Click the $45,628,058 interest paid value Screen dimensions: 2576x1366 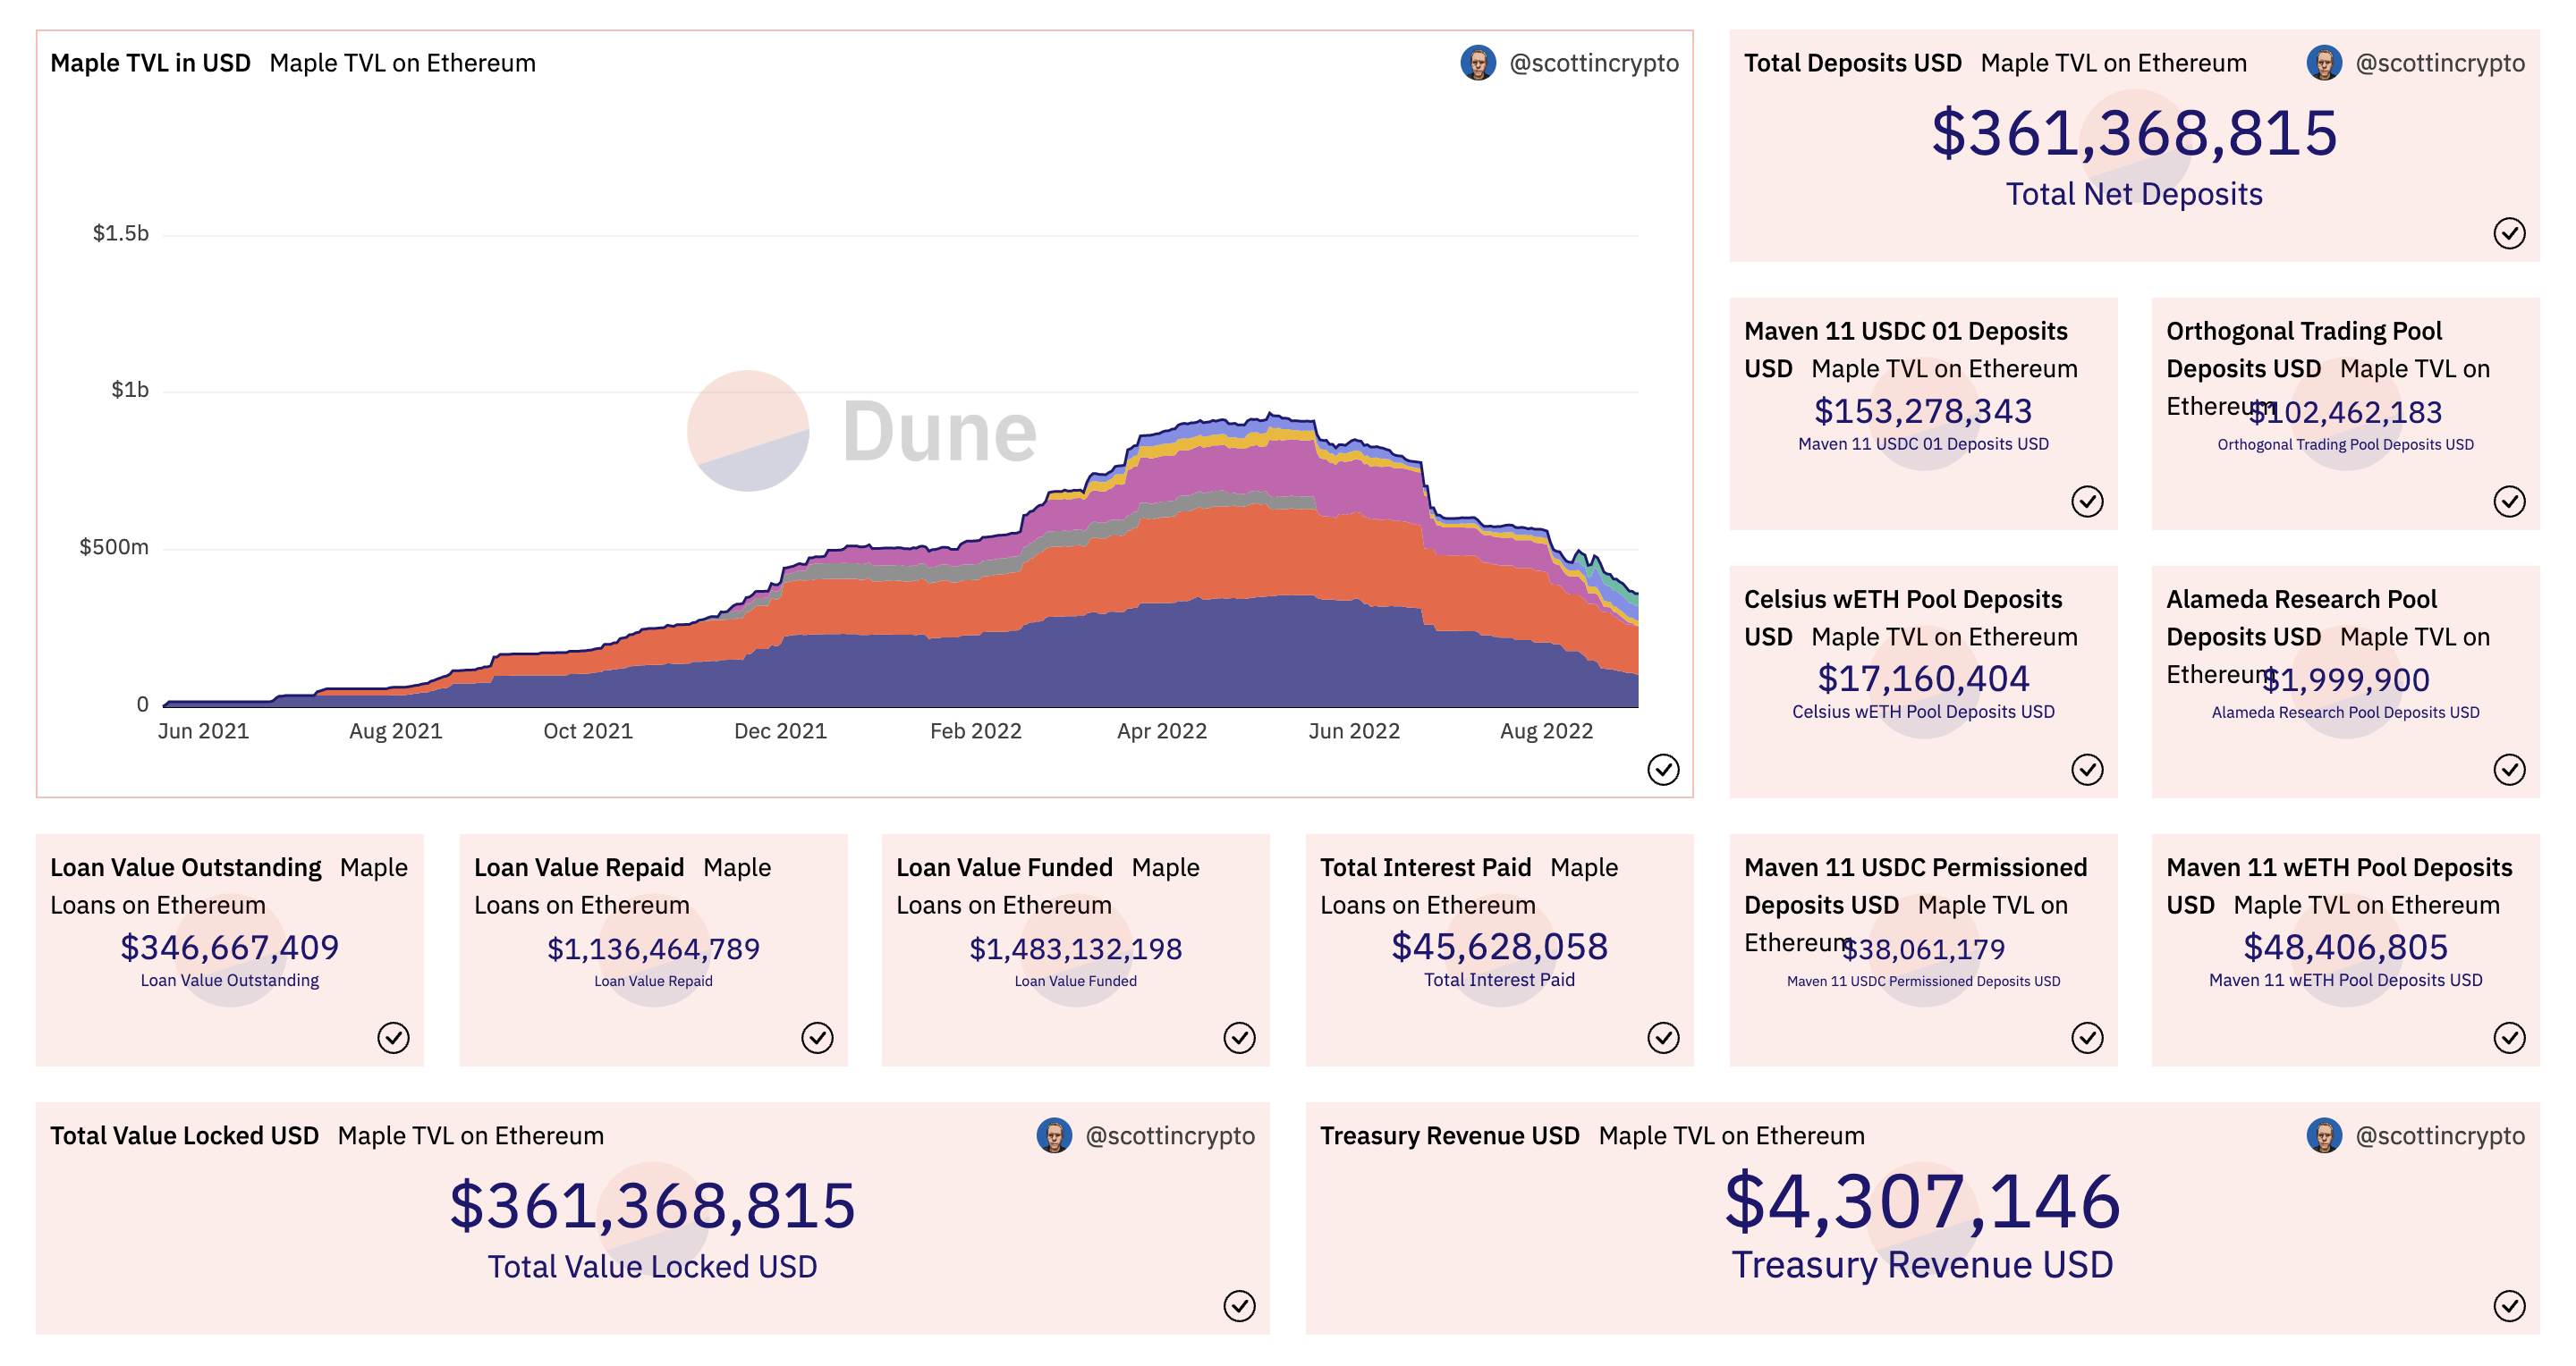coord(1499,948)
